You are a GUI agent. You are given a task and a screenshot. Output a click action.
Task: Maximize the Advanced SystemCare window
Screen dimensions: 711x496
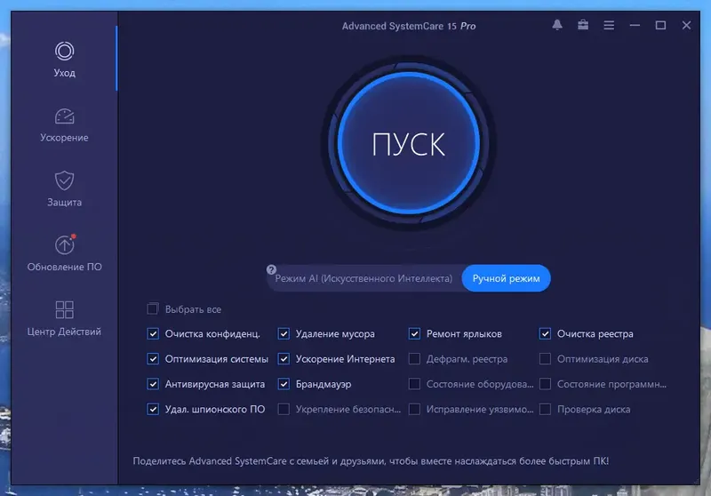point(660,26)
